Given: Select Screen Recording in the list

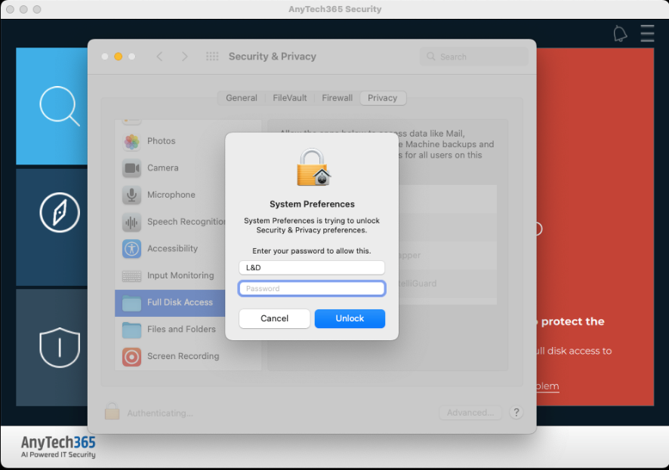Looking at the screenshot, I should [x=188, y=356].
